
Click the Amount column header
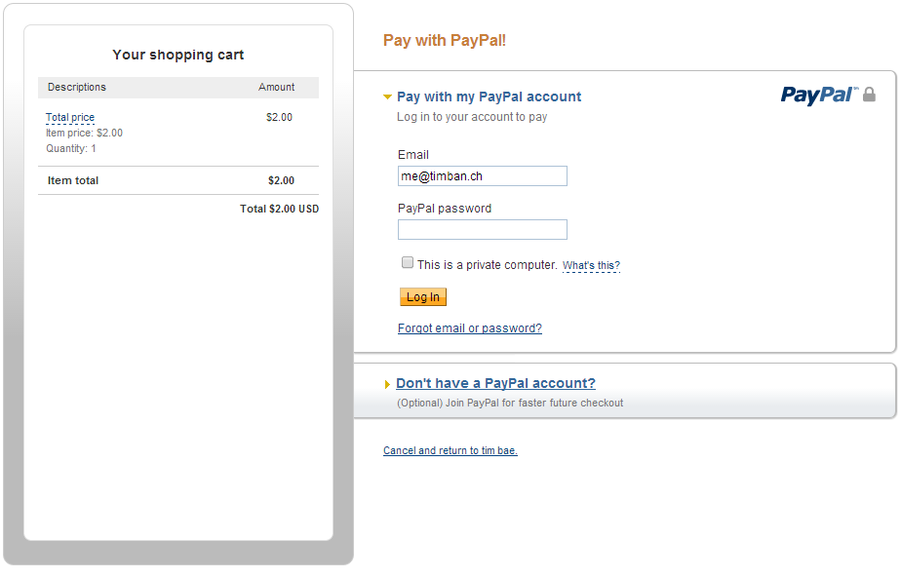276,88
